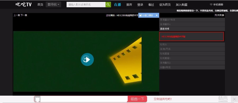The image size is (238, 103).
Task: Select episode HD1280高清国语中字版
Action: [x=191, y=37]
